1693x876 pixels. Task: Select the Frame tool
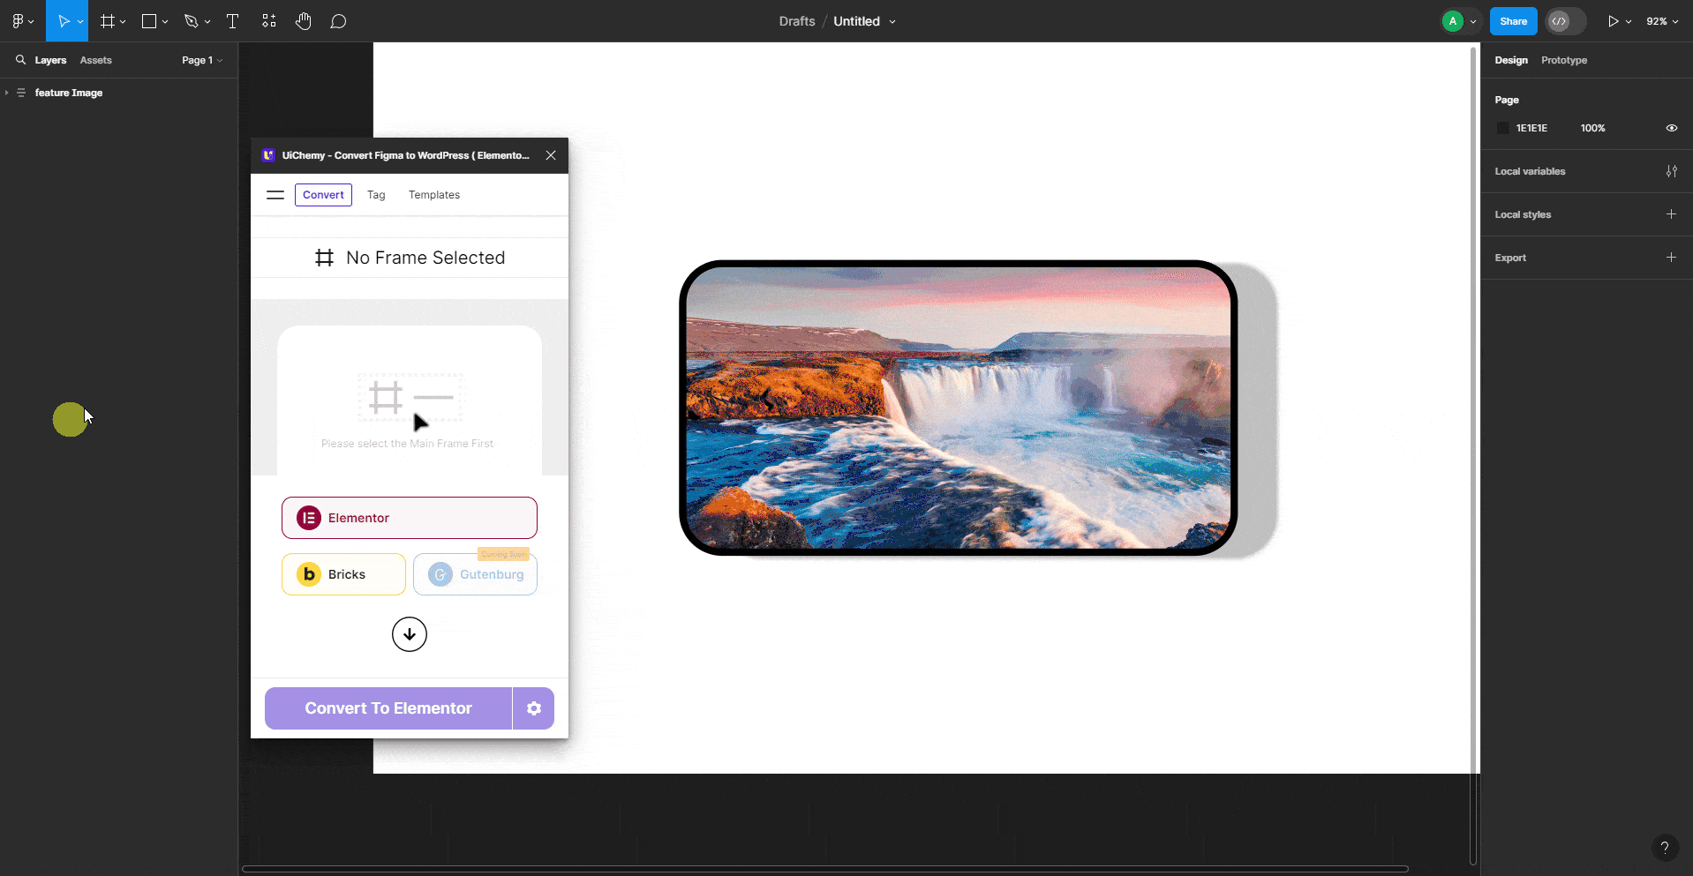click(x=108, y=21)
